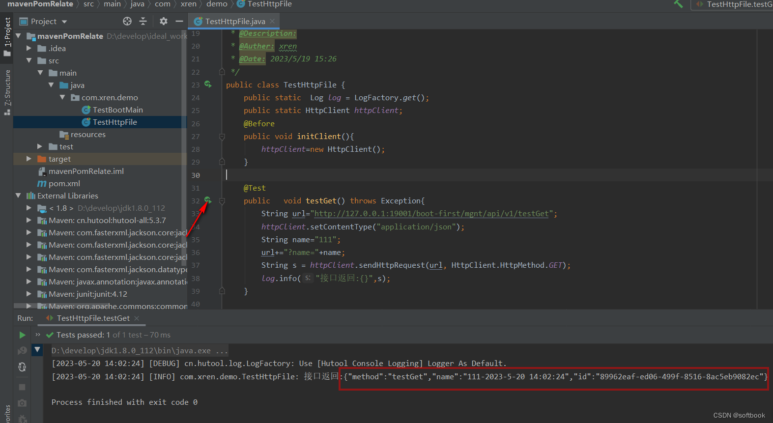Expand the Maven hutool-all:5.3.7 library
773x423 pixels.
pos(29,220)
